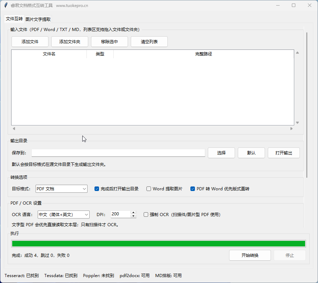Click 打开输出 to open output folder
The height and width of the screenshot is (283, 318).
tap(284, 153)
